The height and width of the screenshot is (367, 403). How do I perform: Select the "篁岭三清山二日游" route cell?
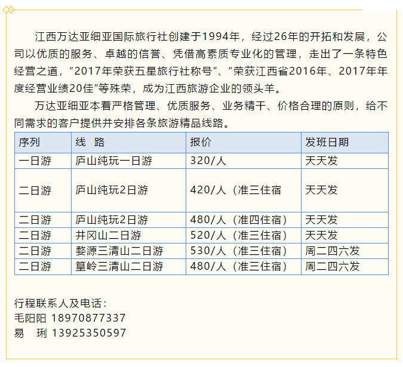point(119,266)
